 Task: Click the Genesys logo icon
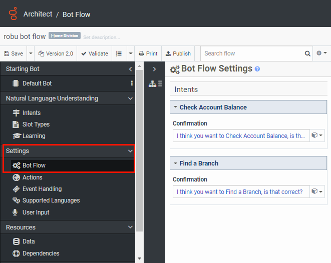click(13, 14)
